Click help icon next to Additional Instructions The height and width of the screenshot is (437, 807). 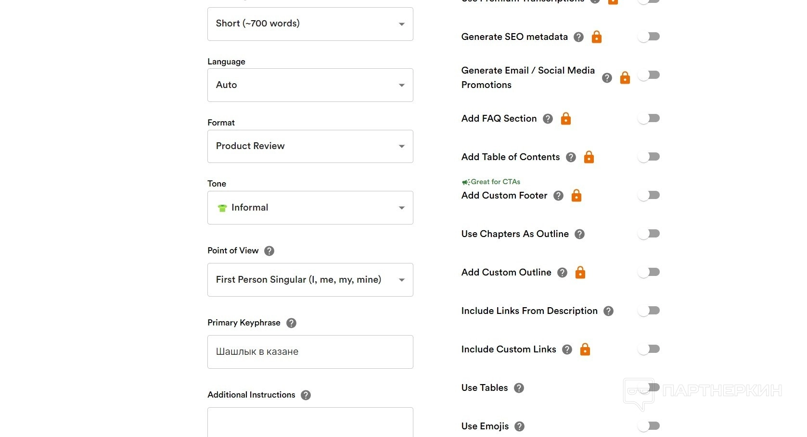point(306,395)
